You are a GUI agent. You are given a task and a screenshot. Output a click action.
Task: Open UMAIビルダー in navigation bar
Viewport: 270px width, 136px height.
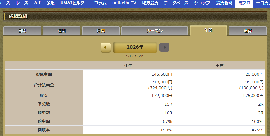[x=74, y=3]
